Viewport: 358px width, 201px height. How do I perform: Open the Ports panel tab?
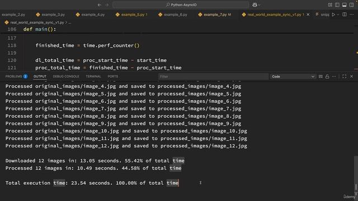pyautogui.click(x=113, y=76)
